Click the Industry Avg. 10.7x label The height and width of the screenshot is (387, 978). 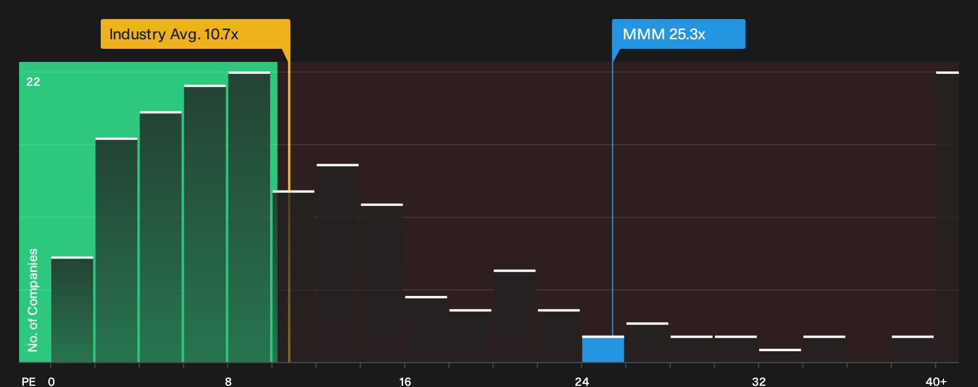pos(195,34)
